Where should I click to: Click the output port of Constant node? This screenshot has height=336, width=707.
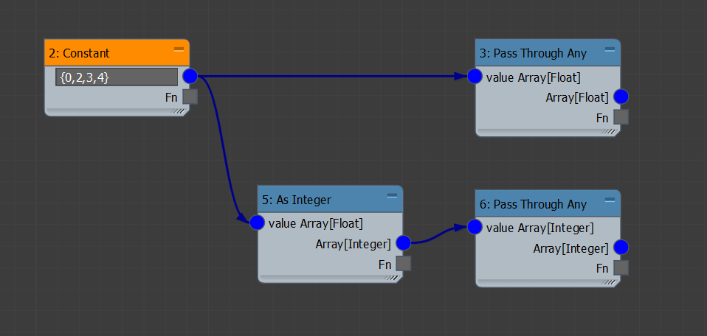click(190, 77)
